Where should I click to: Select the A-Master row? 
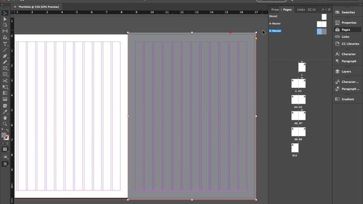coord(298,24)
